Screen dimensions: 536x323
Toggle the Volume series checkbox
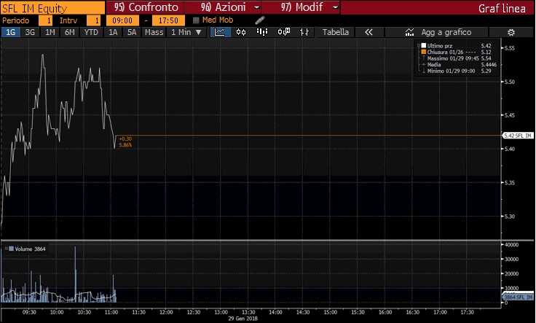(x=7, y=249)
